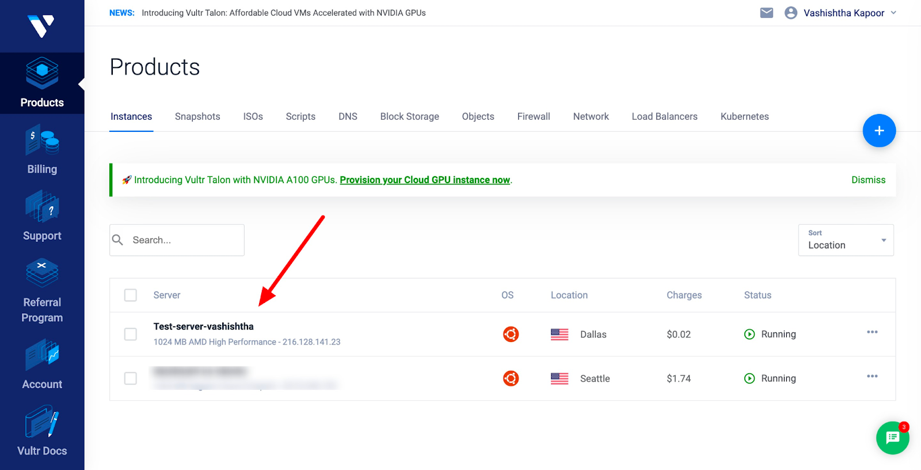Click the Running status icon for Seattle server

(749, 378)
